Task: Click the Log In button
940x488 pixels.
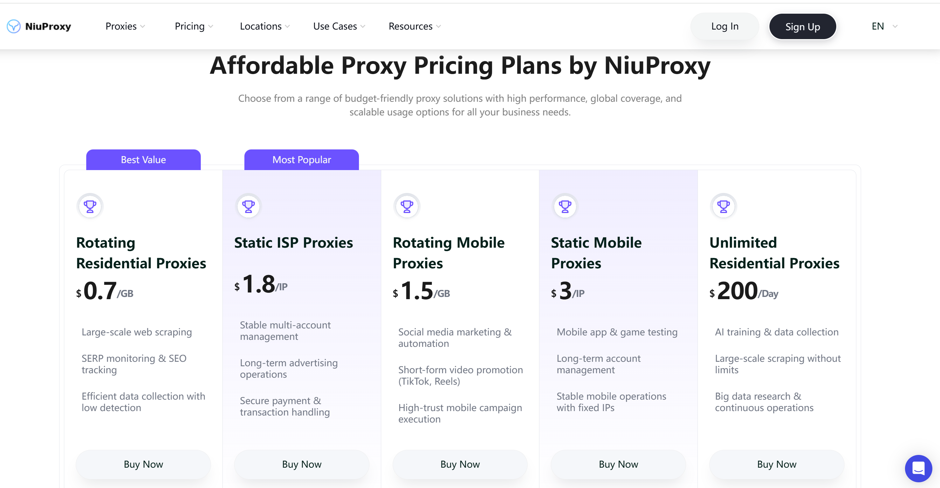Action: pos(725,26)
